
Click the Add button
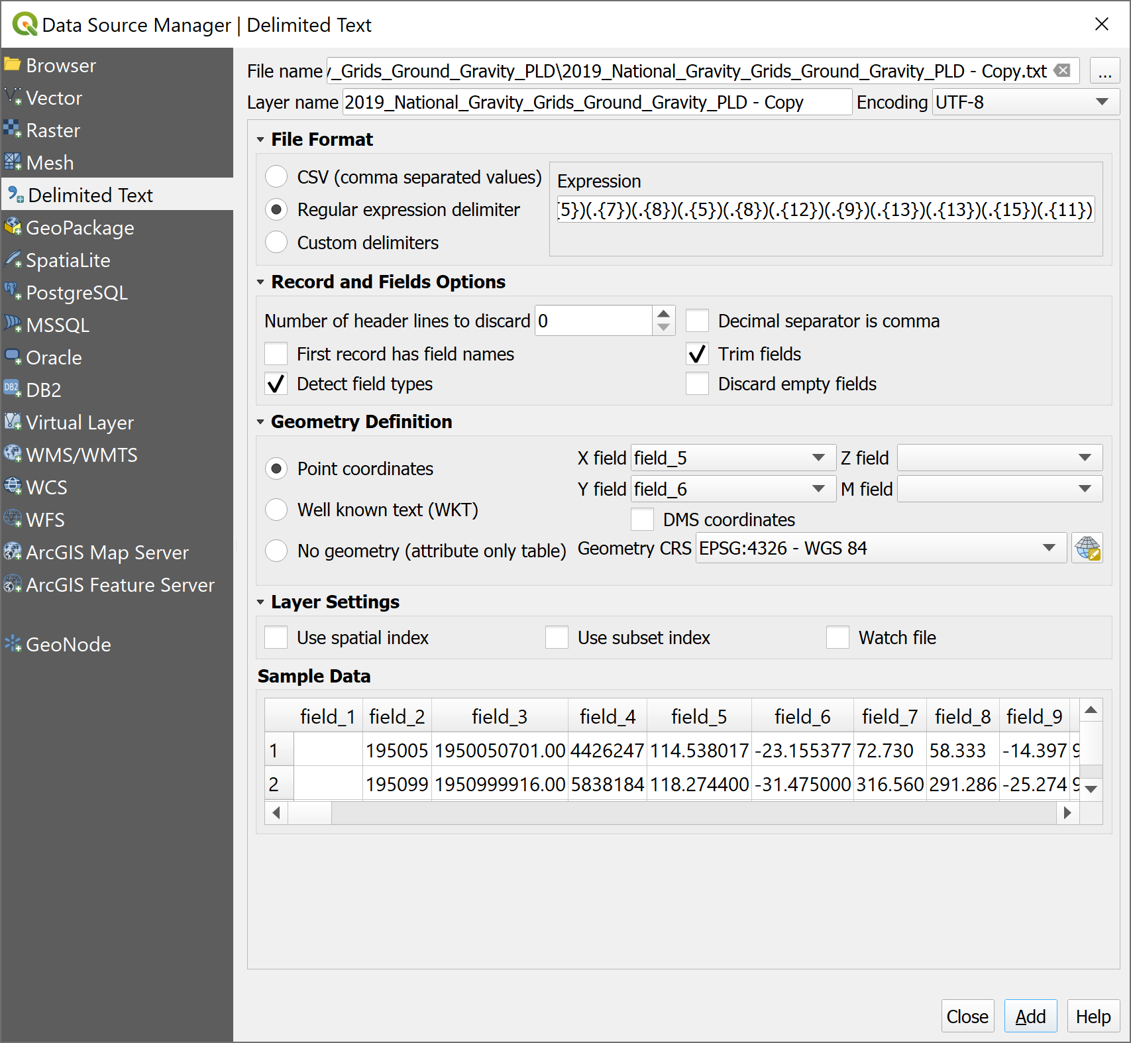coord(1030,1016)
